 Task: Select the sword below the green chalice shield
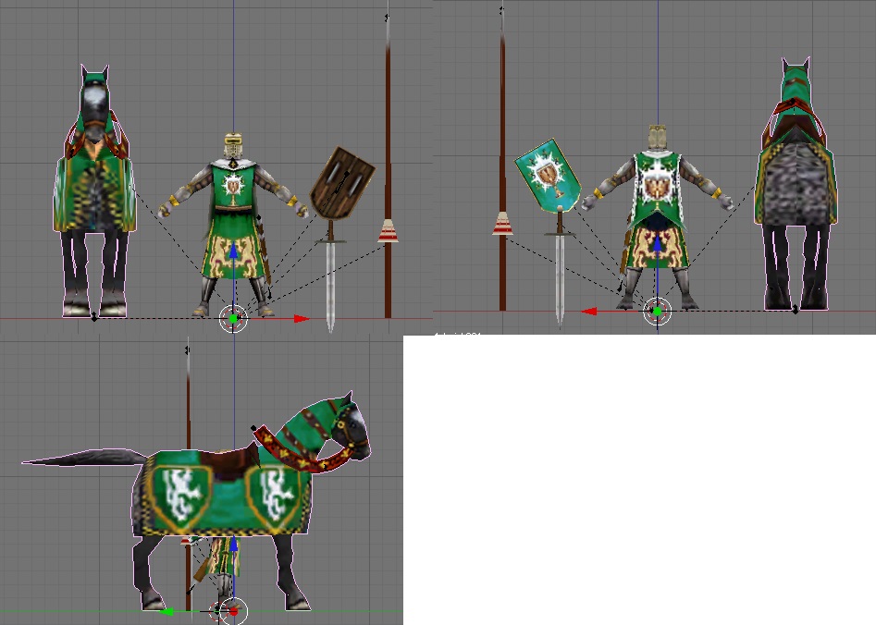pyautogui.click(x=560, y=269)
